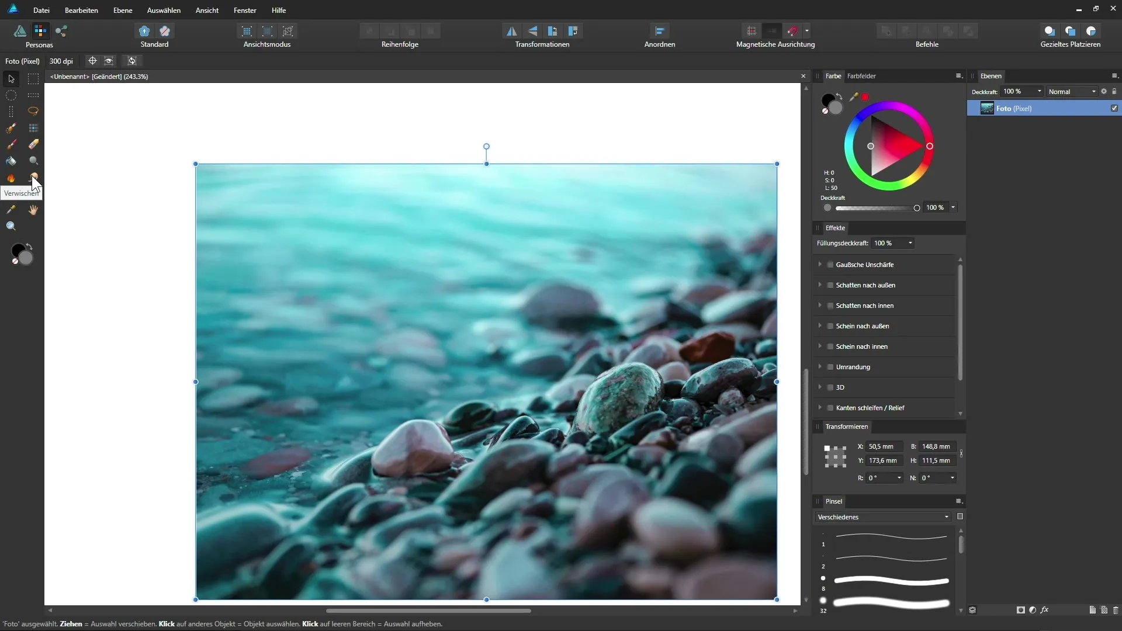Toggle visibility of Foto layer checkbox
The width and height of the screenshot is (1122, 631).
1114,109
